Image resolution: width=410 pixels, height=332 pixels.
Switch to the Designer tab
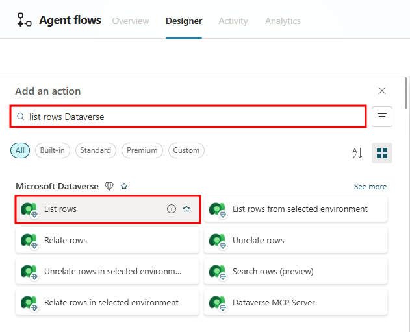[184, 21]
